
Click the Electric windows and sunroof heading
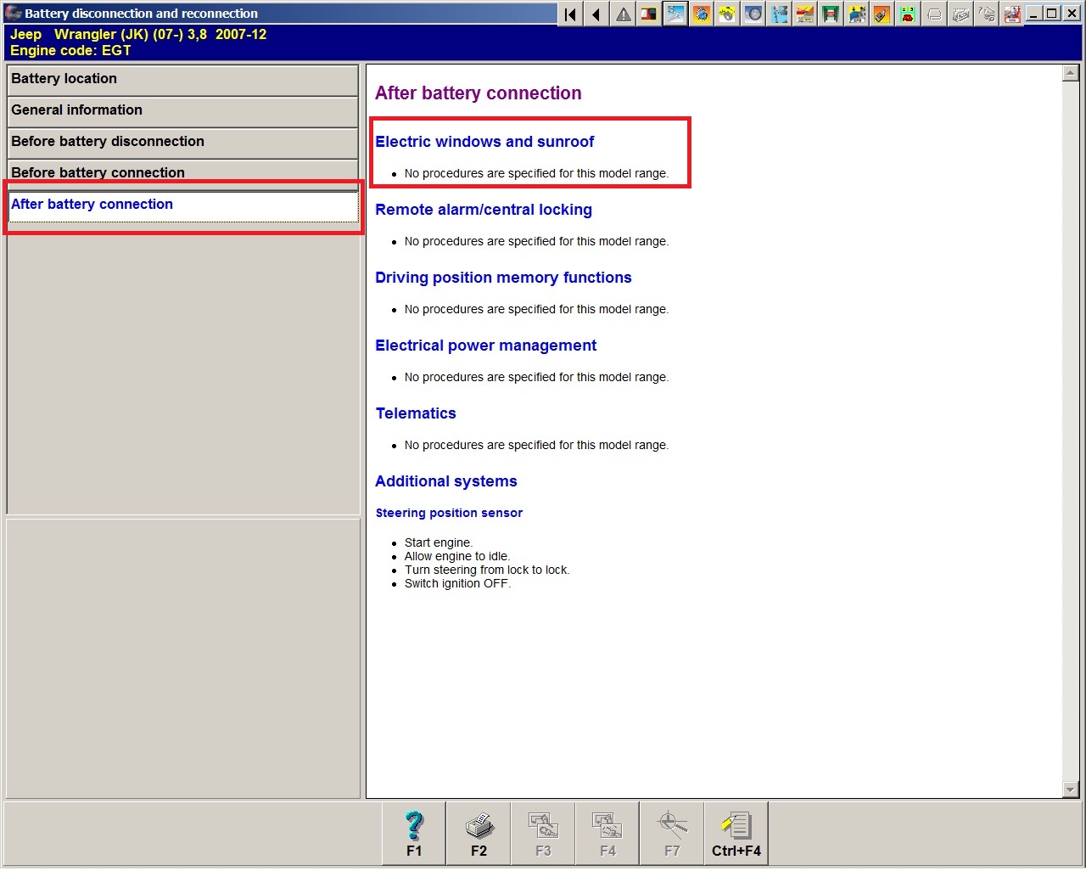click(x=484, y=142)
